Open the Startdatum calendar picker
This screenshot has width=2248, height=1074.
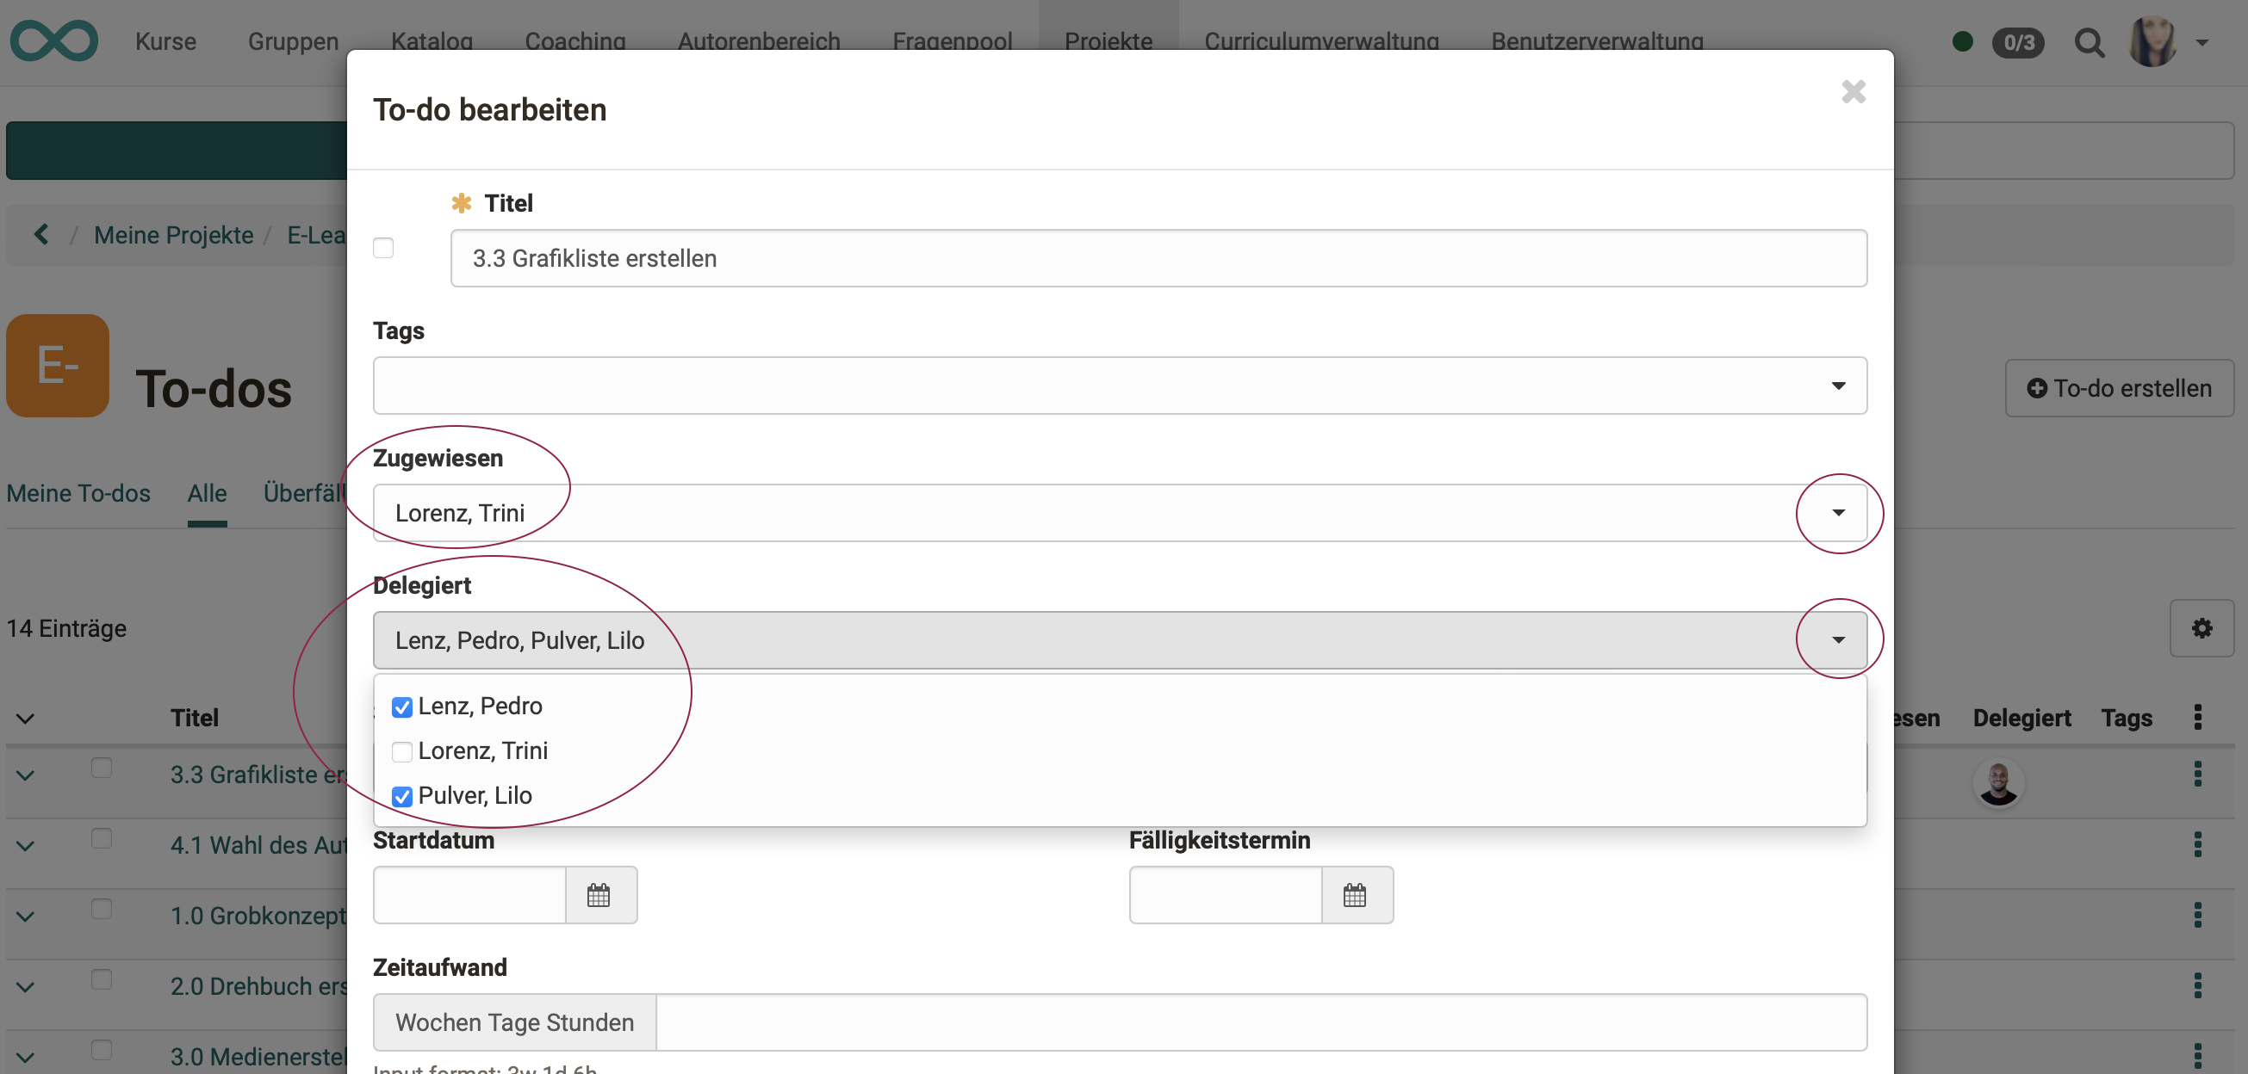tap(599, 894)
